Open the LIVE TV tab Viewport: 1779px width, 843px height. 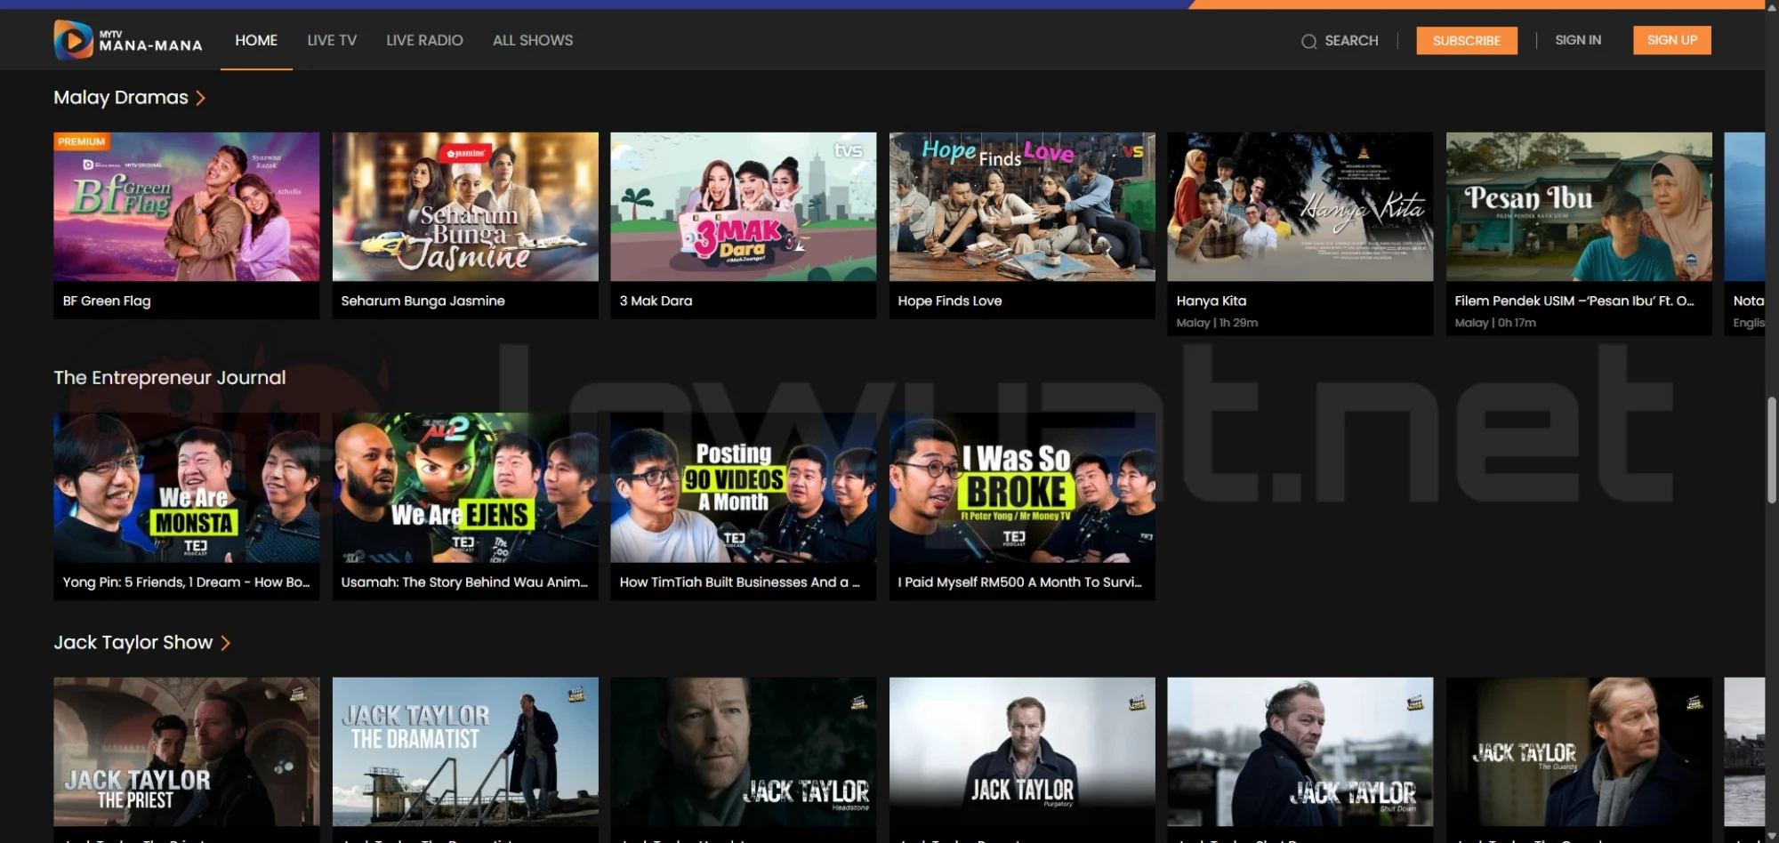coord(332,40)
